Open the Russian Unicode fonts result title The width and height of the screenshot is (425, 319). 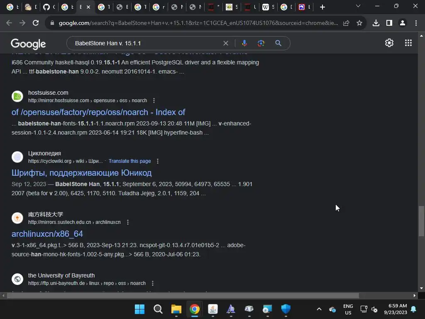pyautogui.click(x=81, y=173)
